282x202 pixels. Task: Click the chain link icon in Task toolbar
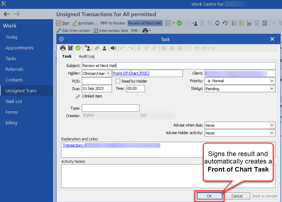pyautogui.click(x=97, y=48)
